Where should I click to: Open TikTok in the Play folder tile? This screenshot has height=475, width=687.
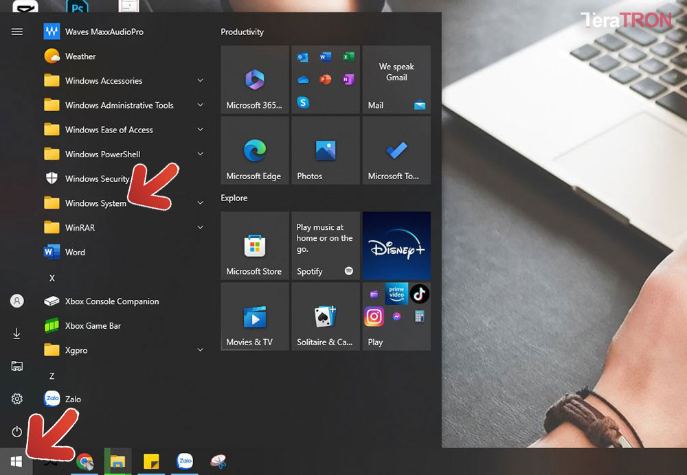point(419,294)
